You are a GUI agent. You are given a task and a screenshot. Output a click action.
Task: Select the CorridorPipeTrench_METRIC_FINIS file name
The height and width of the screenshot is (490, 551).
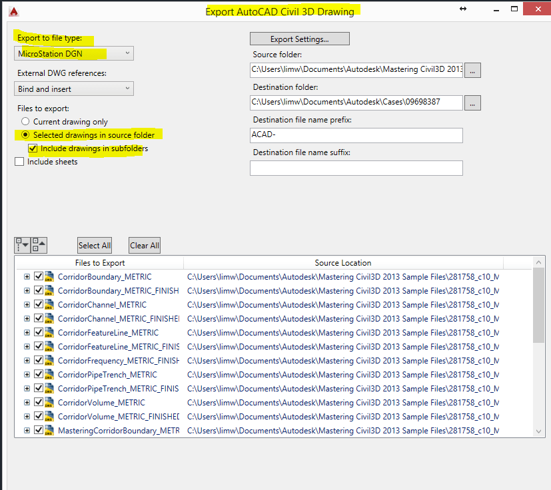[118, 389]
